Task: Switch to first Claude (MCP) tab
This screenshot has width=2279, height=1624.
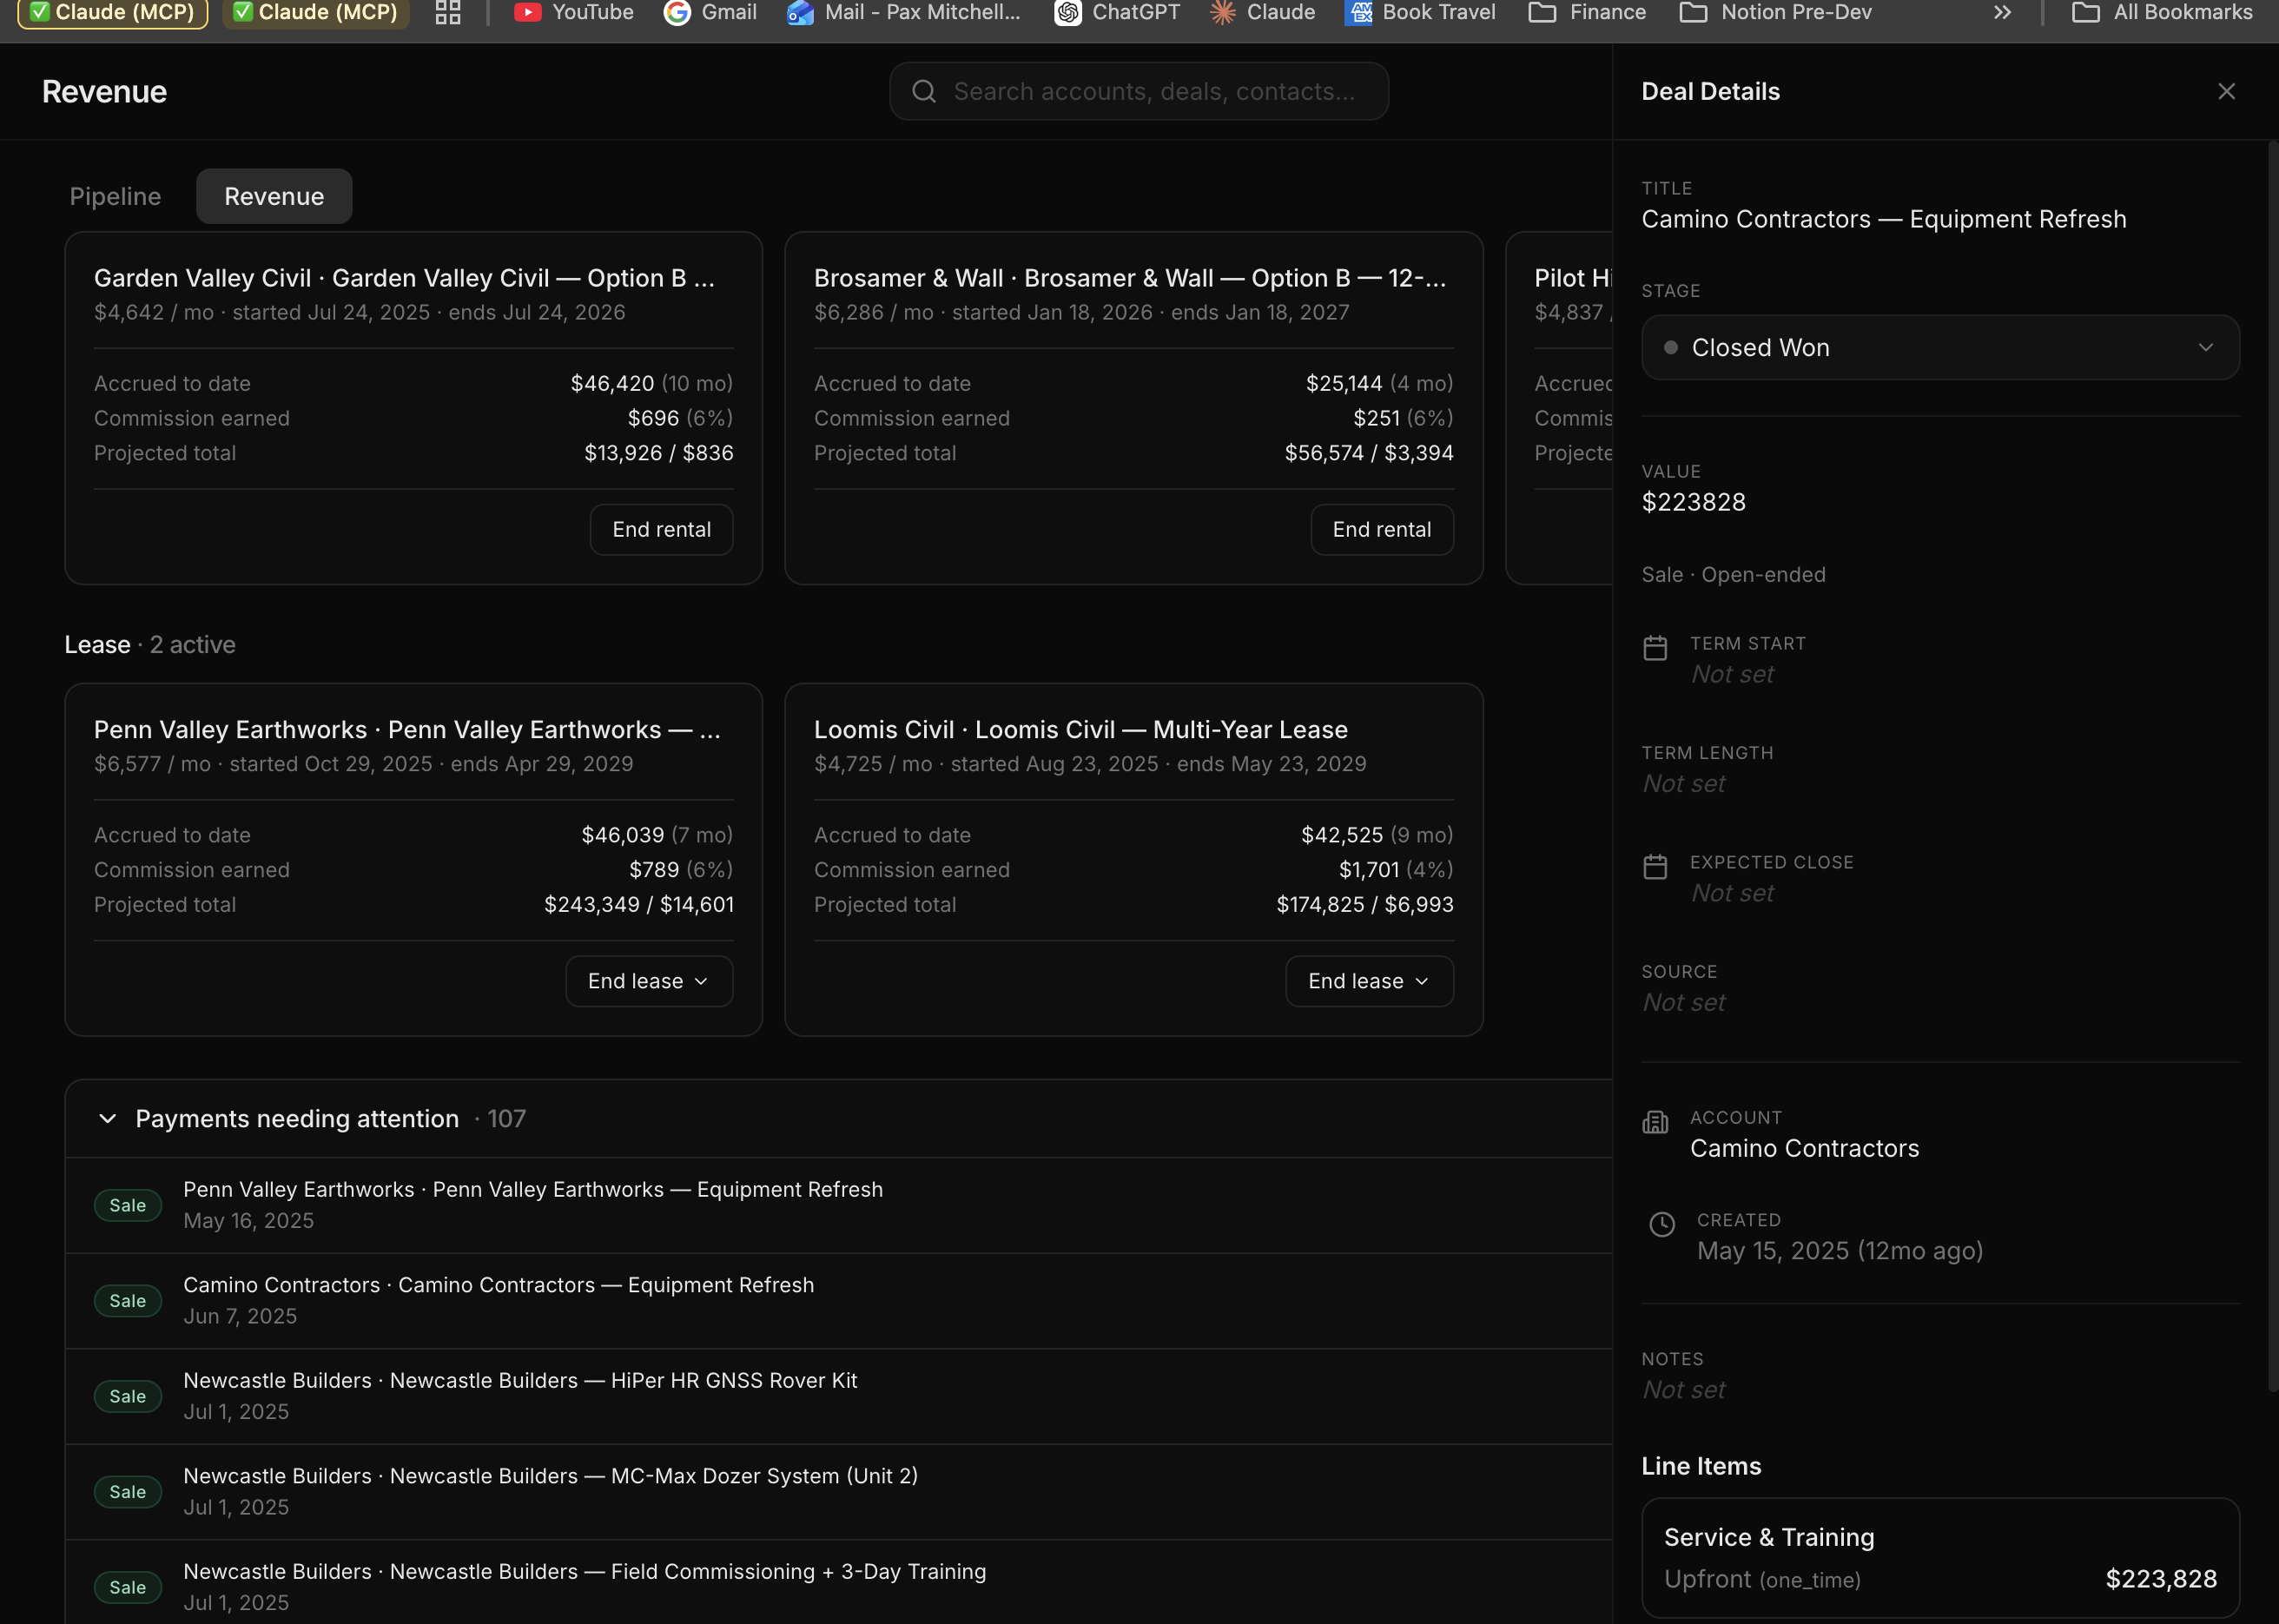Action: click(x=113, y=13)
